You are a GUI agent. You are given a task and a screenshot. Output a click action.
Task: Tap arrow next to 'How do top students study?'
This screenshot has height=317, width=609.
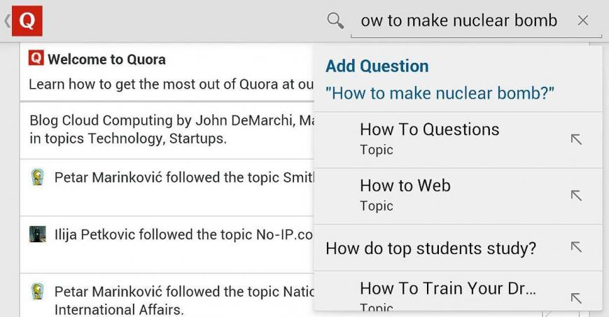(576, 246)
